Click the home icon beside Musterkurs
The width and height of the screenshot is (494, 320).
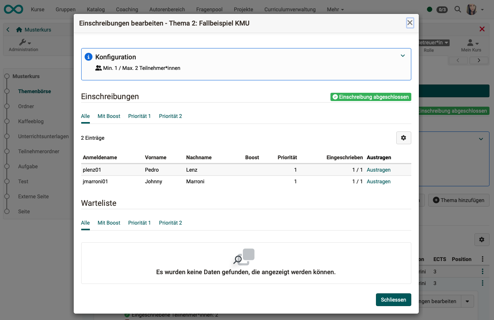[x=19, y=29]
